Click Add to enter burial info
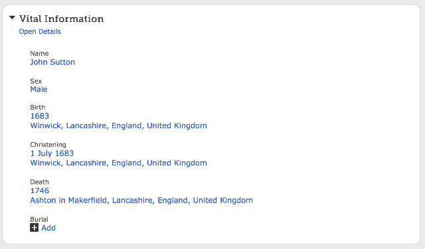This screenshot has width=425, height=249. click(48, 228)
